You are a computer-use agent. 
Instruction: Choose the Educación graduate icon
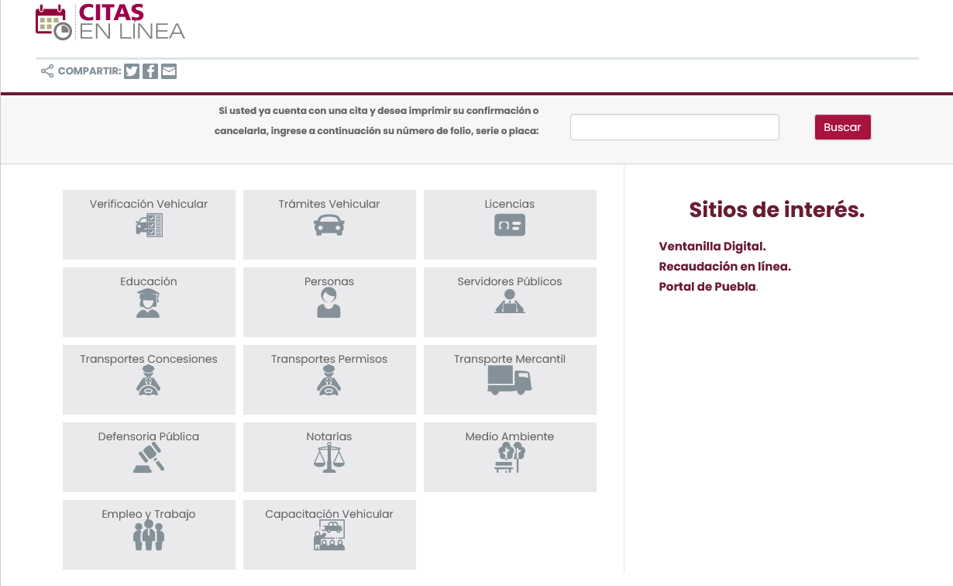pos(148,303)
